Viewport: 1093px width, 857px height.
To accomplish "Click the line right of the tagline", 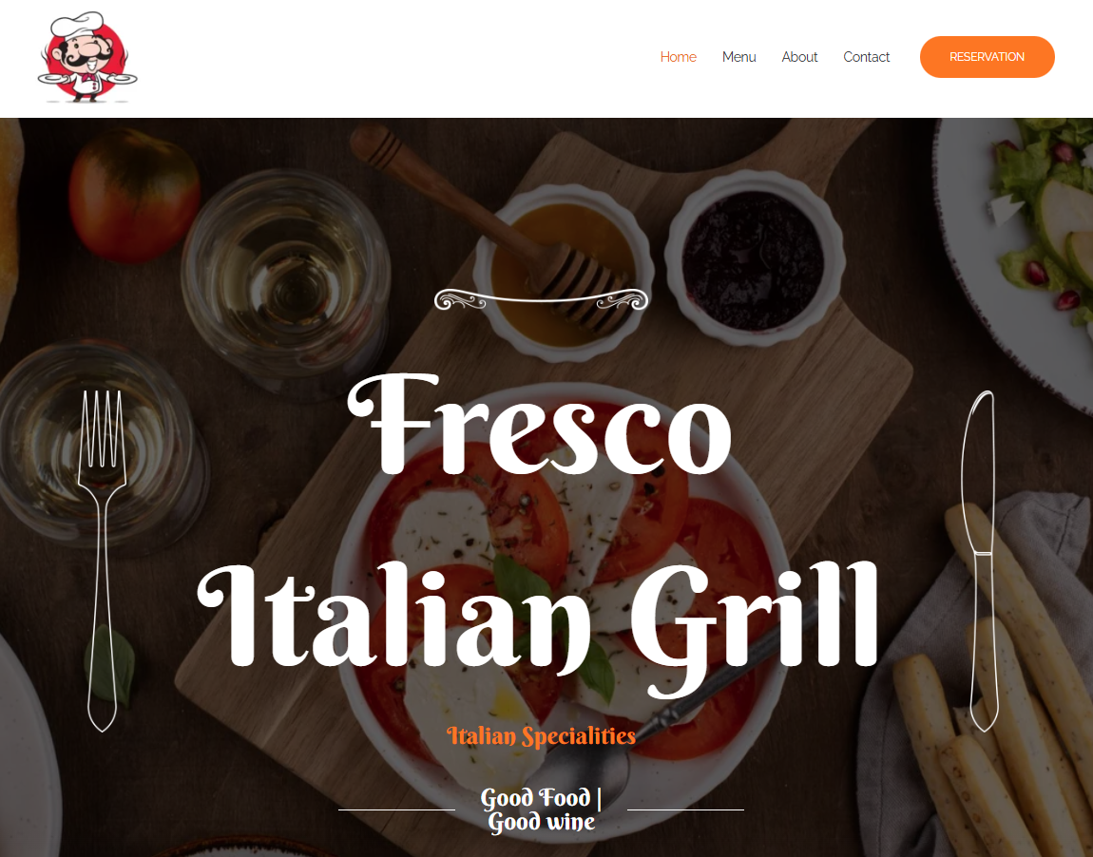I will coord(686,809).
